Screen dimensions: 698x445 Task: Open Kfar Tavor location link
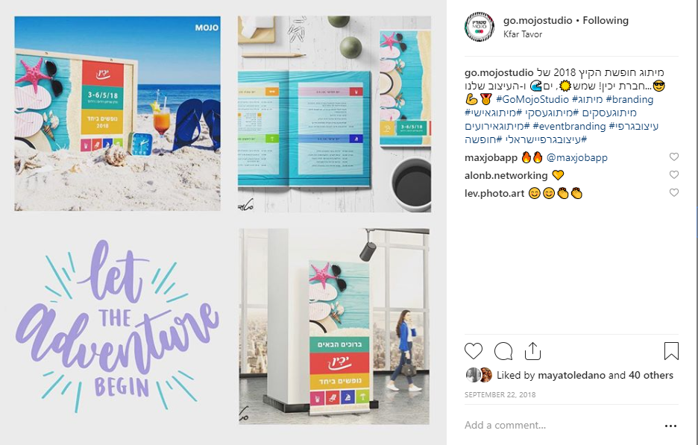(x=523, y=34)
